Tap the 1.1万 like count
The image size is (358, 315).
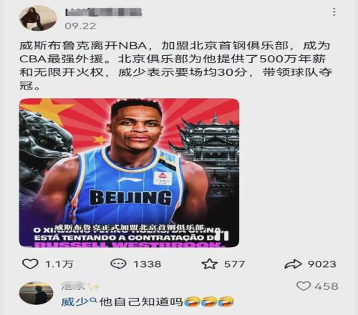tap(59, 264)
